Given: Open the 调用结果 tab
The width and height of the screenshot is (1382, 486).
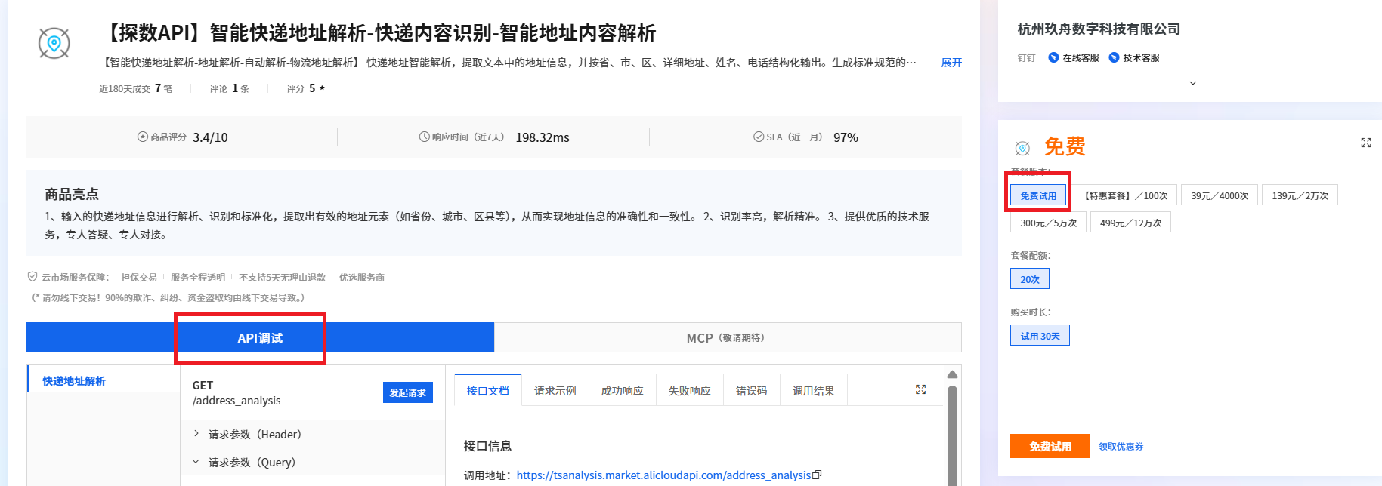Looking at the screenshot, I should click(x=813, y=390).
